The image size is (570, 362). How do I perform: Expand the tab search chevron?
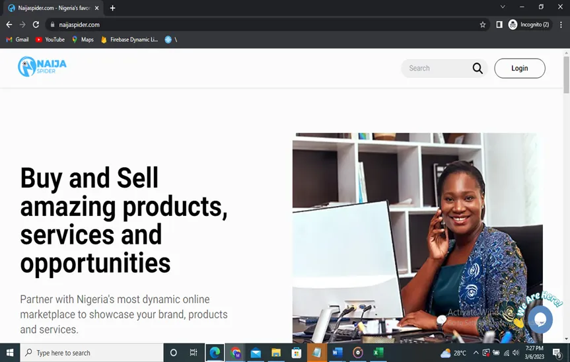503,7
